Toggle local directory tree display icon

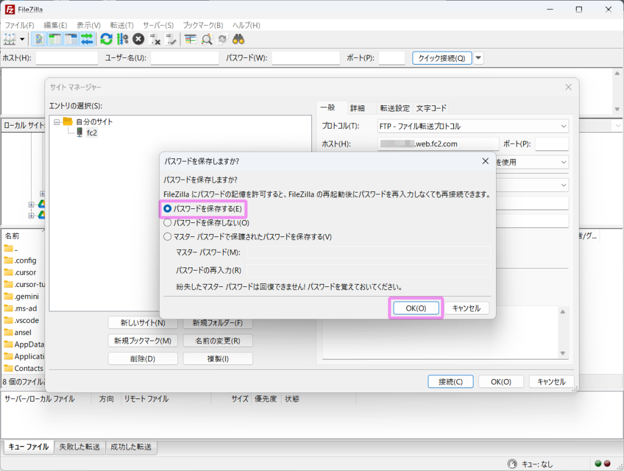click(x=55, y=39)
